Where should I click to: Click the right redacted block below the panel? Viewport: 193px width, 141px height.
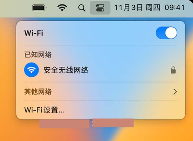113,123
